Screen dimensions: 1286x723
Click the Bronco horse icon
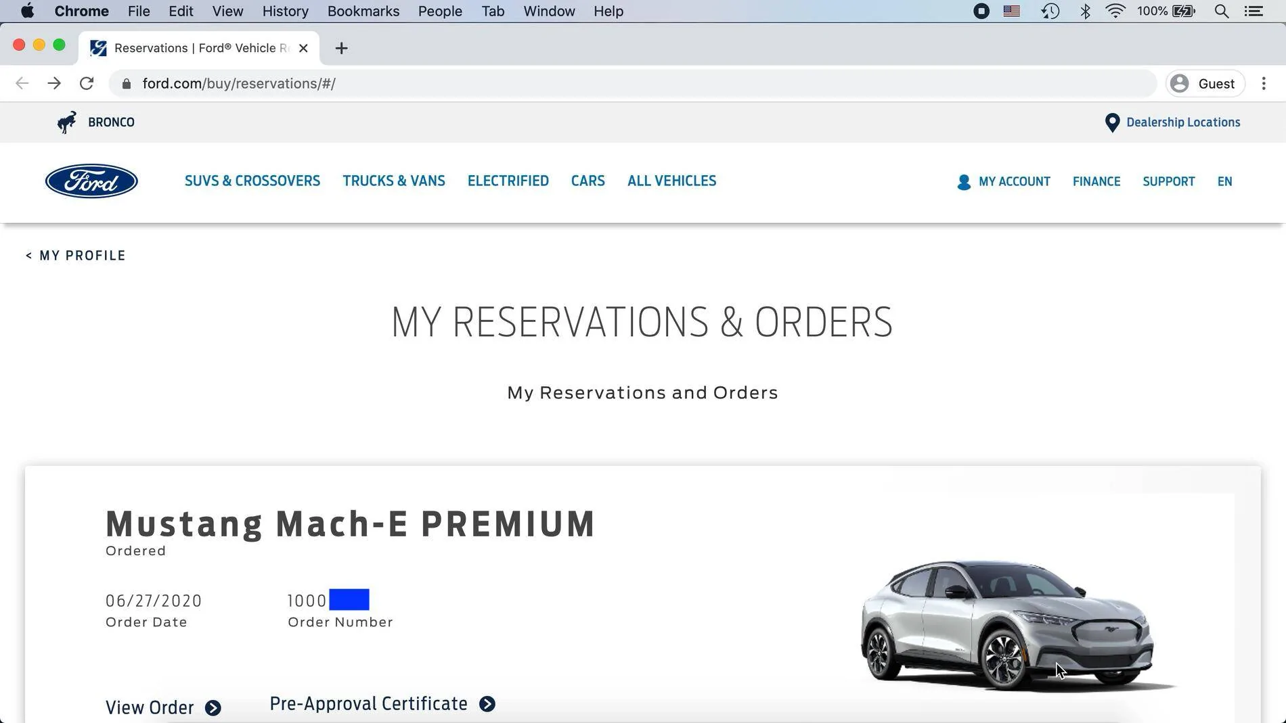point(67,122)
